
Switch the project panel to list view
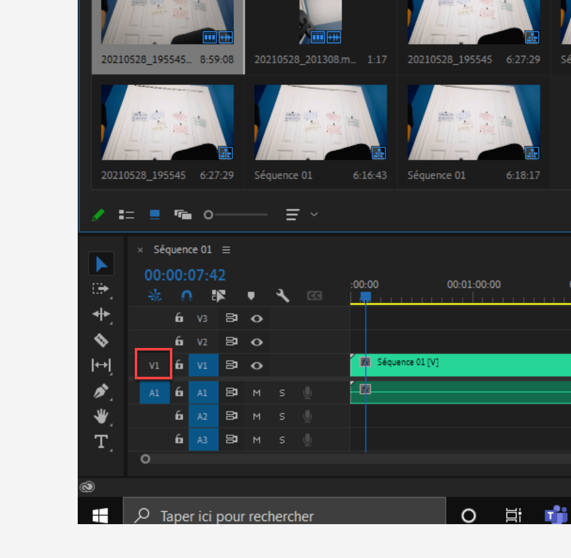[126, 214]
